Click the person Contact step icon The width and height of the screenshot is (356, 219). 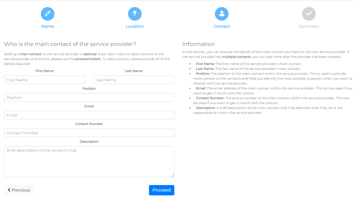pos(222,14)
